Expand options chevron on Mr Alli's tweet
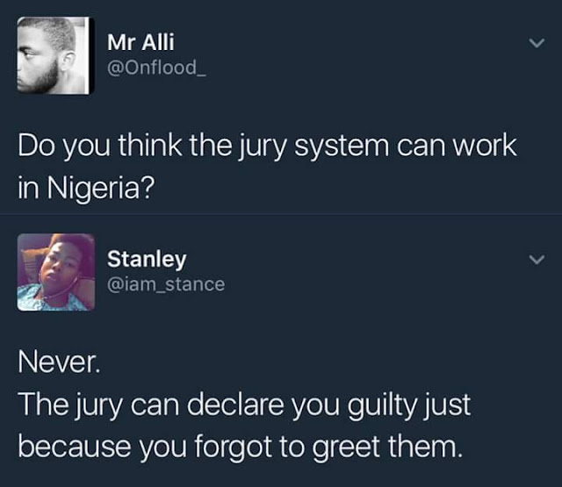 pos(537,43)
